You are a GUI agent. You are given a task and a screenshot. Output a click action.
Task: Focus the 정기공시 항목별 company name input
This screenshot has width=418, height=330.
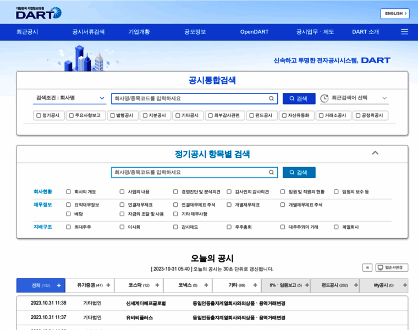point(194,172)
